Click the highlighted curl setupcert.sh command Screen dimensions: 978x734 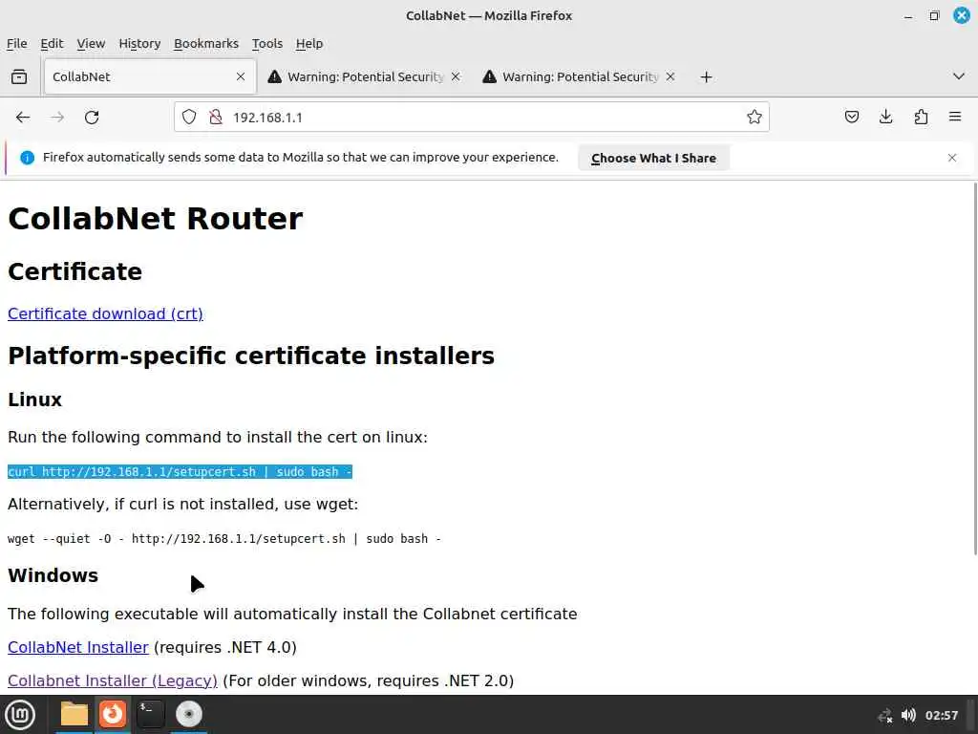(x=180, y=472)
